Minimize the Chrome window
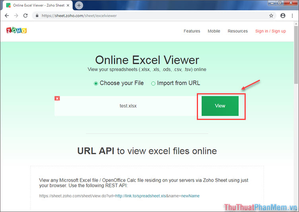The width and height of the screenshot is (299, 212). (x=272, y=3)
